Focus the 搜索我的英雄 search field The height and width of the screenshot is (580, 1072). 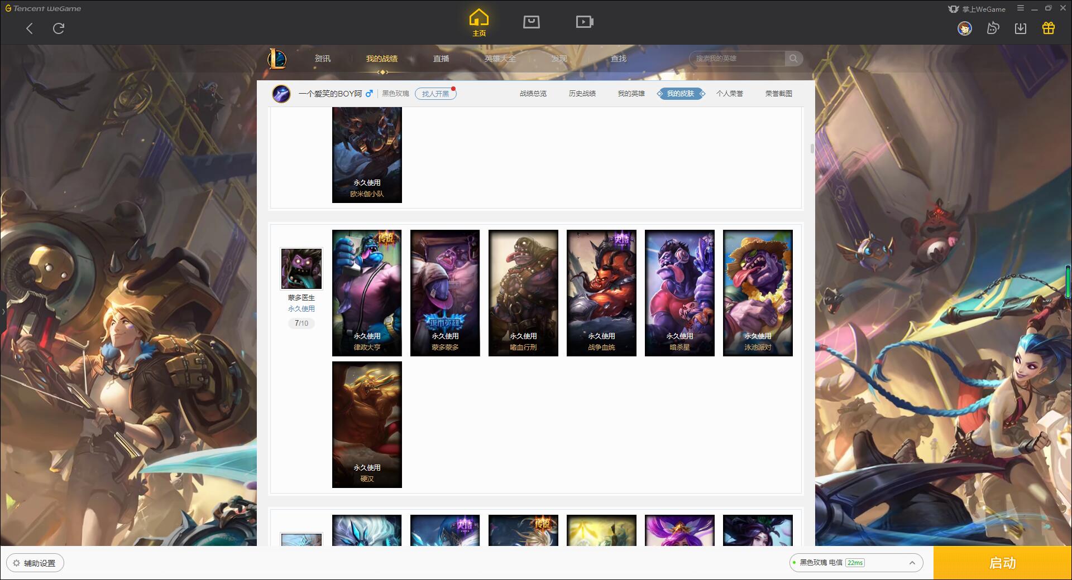point(737,59)
